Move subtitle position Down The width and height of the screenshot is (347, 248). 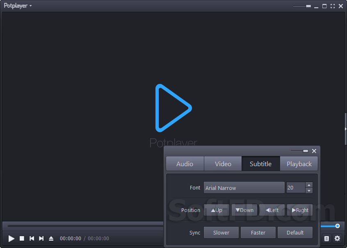coord(244,210)
